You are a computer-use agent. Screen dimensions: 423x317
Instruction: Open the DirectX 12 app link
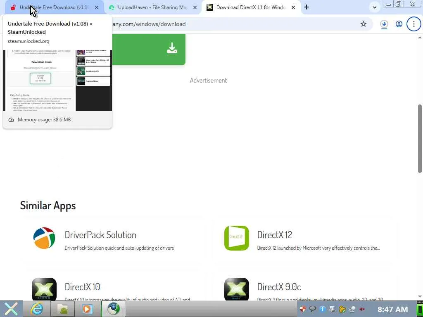274,235
